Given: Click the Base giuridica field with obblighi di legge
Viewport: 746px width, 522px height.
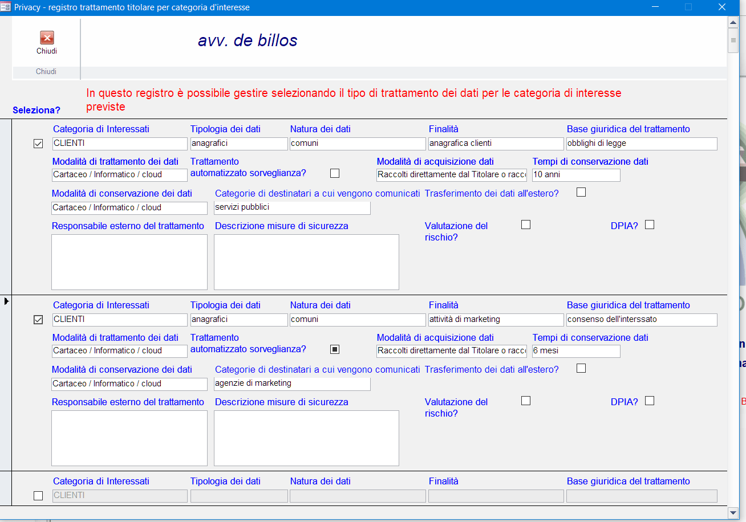Looking at the screenshot, I should point(642,144).
